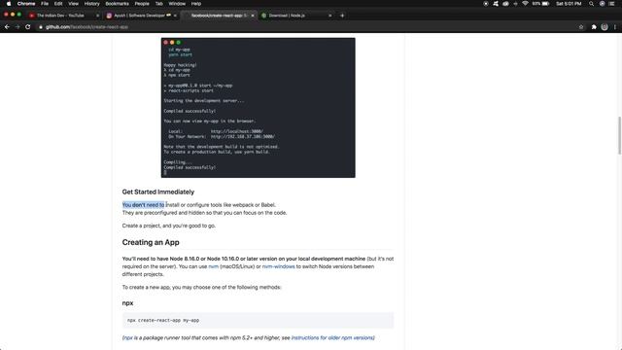Open the Chrome three-dot menu
Image resolution: width=622 pixels, height=350 pixels.
pos(615,27)
